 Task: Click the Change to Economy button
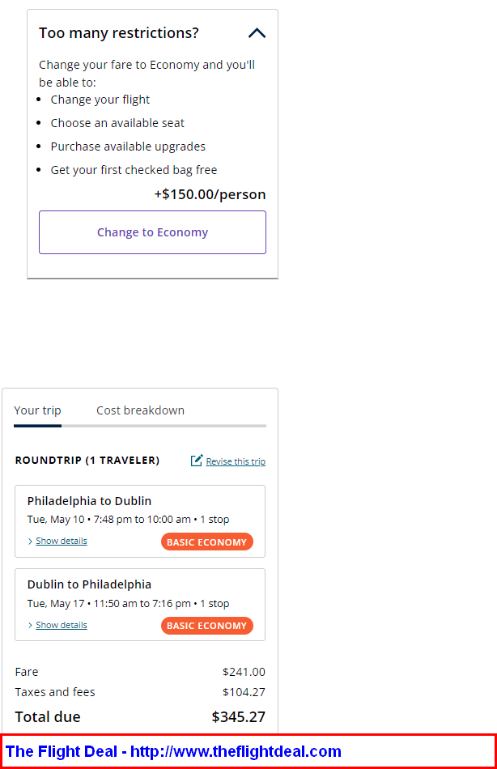click(153, 232)
